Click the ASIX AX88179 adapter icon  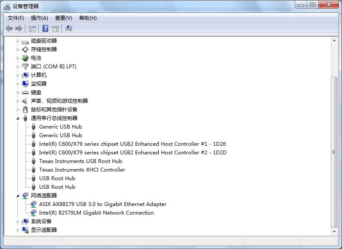pyautogui.click(x=34, y=204)
